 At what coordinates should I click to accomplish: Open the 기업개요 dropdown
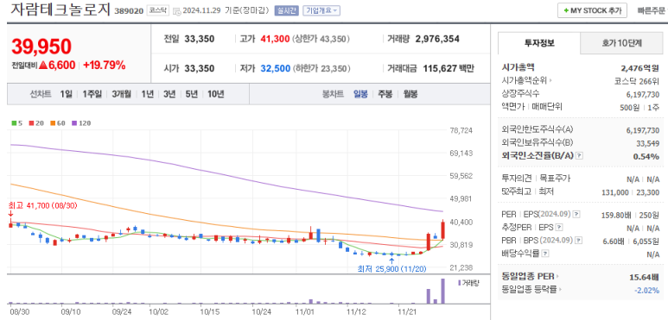321,10
